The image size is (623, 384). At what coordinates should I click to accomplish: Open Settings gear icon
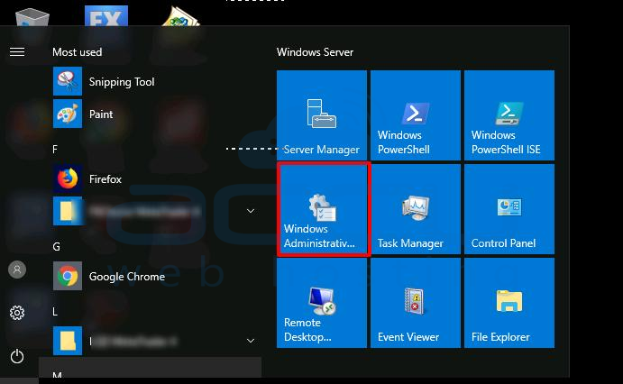click(x=17, y=313)
